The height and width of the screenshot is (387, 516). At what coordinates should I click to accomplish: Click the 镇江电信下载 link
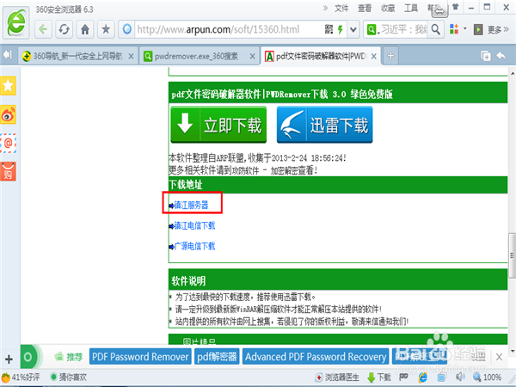(x=194, y=225)
